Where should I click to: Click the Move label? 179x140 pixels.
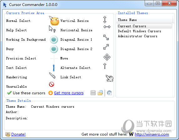[x=64, y=58]
